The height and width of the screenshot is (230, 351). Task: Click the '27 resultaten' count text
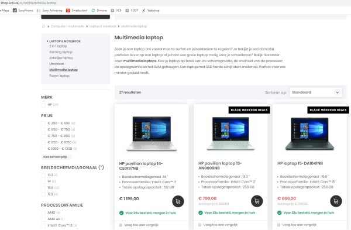130,92
